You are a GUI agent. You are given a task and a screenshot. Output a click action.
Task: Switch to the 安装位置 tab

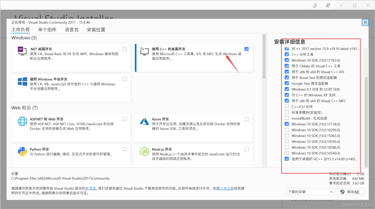point(96,30)
